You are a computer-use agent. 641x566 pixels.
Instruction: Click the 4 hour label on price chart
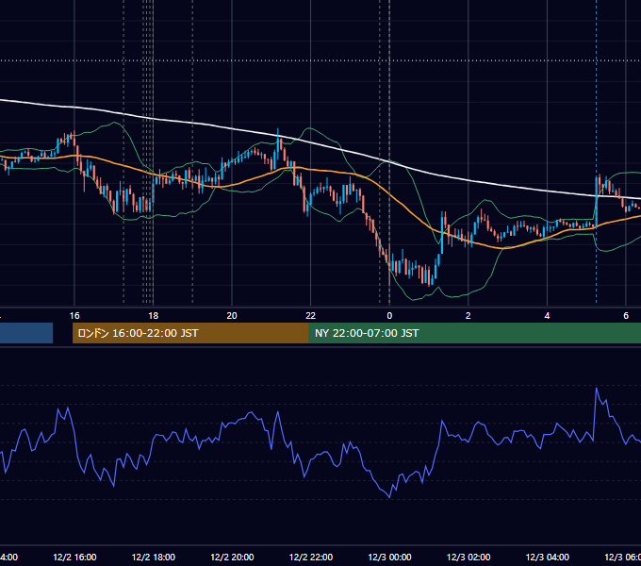547,316
